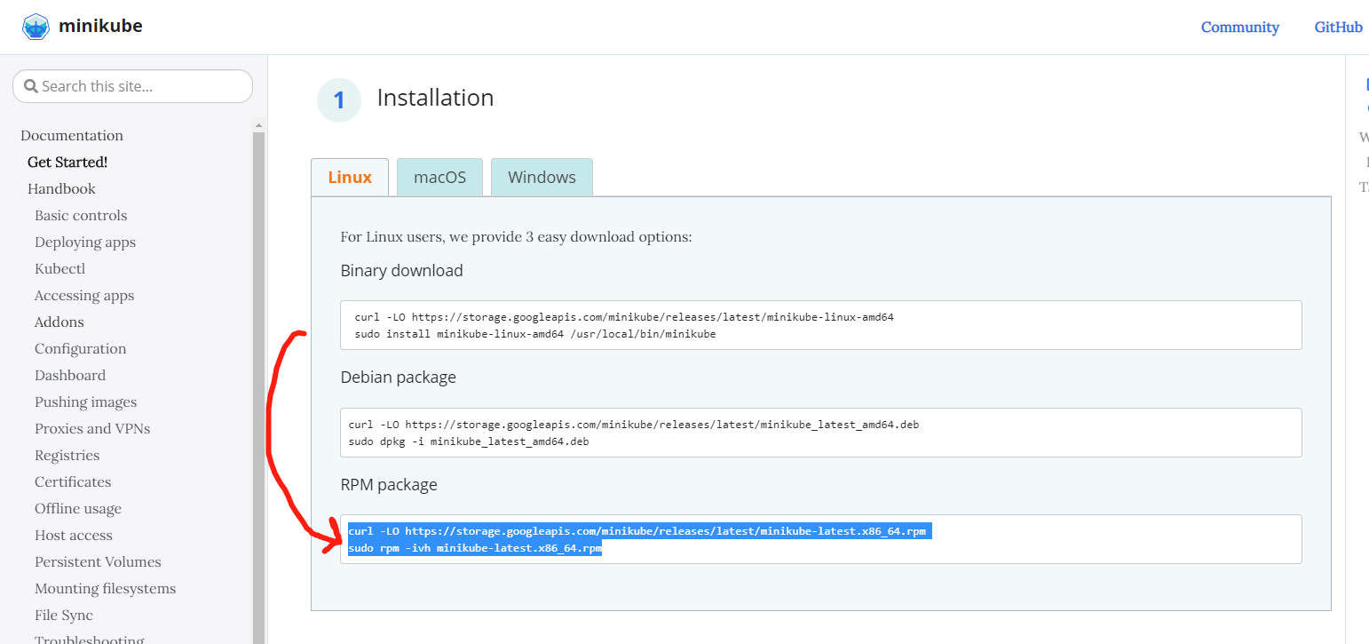Open Host access page

point(74,535)
